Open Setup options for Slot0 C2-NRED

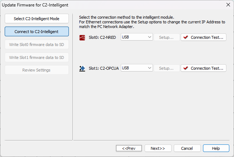167,37
